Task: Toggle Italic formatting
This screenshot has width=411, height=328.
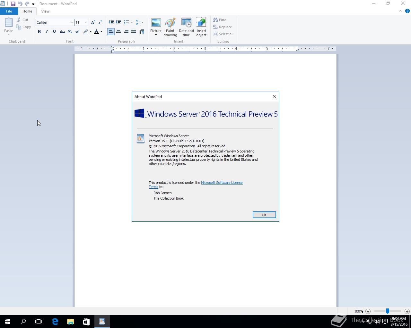Action: coord(47,32)
